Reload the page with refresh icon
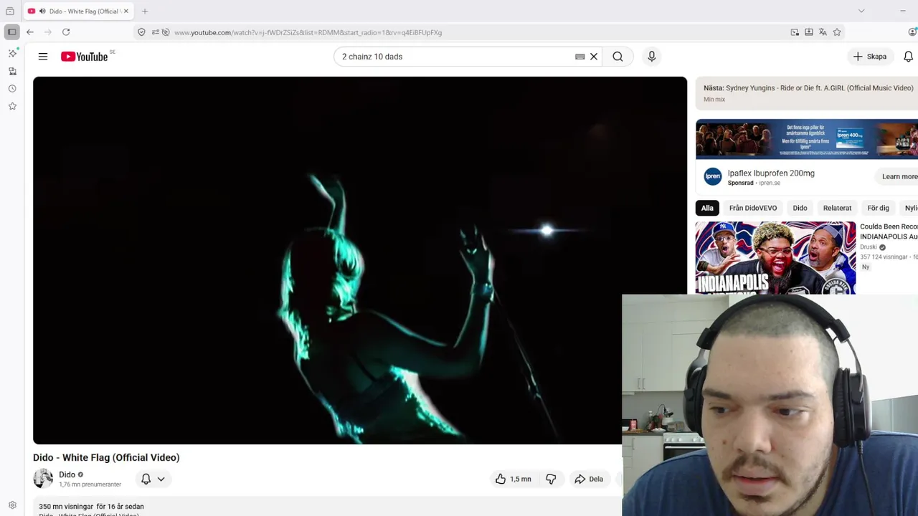This screenshot has width=918, height=516. pyautogui.click(x=66, y=32)
